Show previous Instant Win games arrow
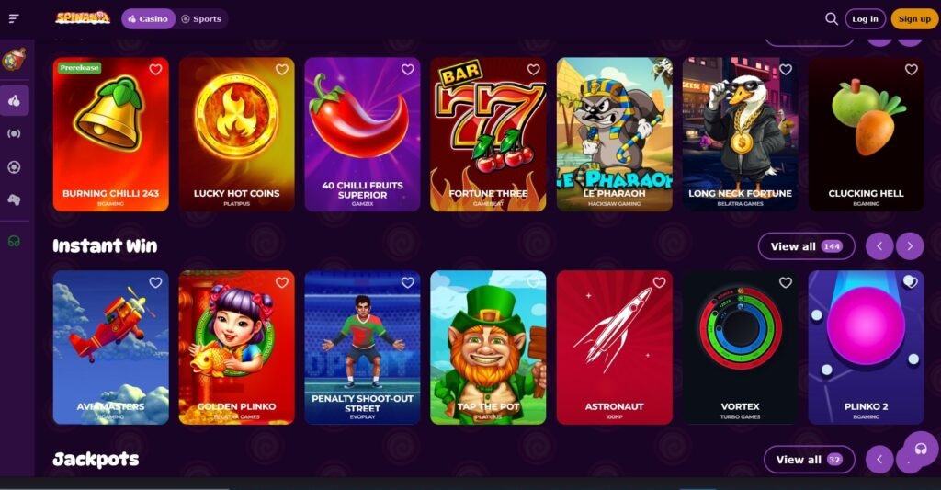This screenshot has width=941, height=490. pyautogui.click(x=879, y=246)
